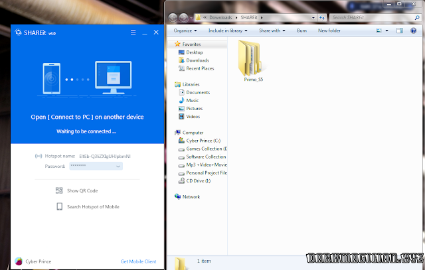Click the search magnifier icon in Explorer

(417, 18)
